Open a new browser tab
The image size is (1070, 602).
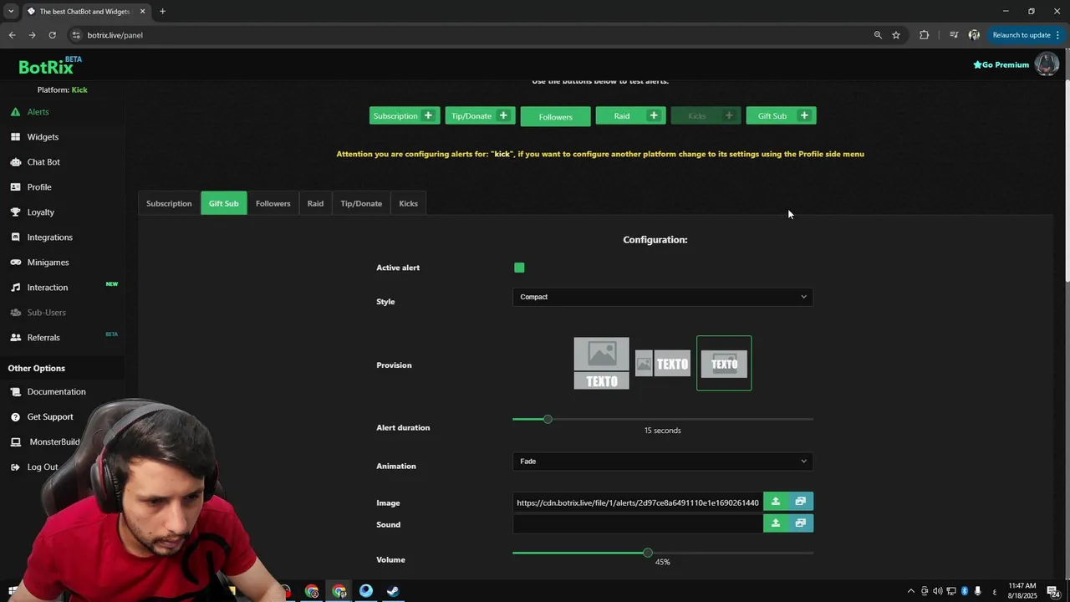162,11
